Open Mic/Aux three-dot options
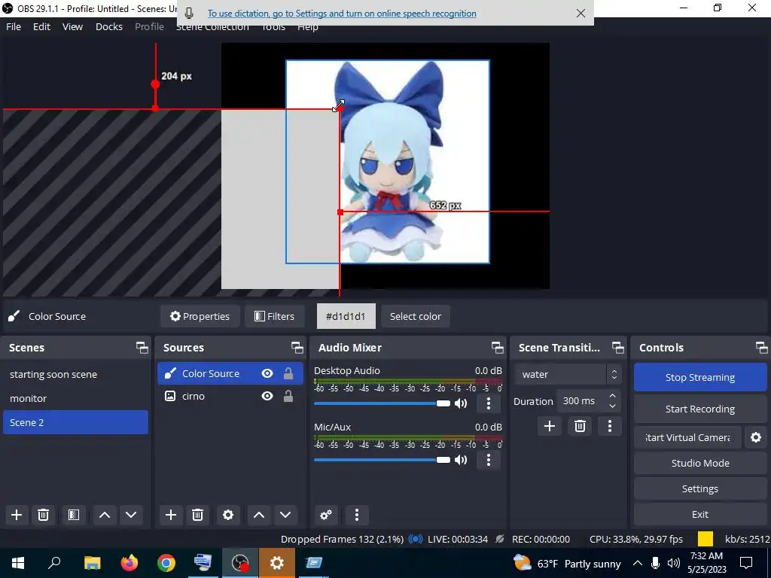The height and width of the screenshot is (578, 771). click(x=488, y=460)
